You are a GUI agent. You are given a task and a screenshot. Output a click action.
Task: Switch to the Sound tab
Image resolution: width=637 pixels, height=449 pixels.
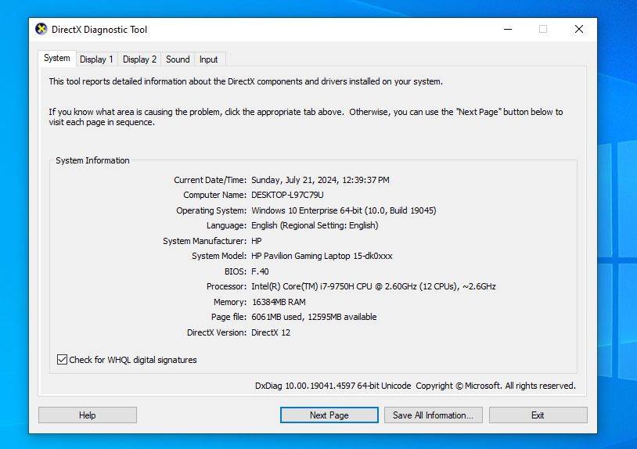coord(178,59)
